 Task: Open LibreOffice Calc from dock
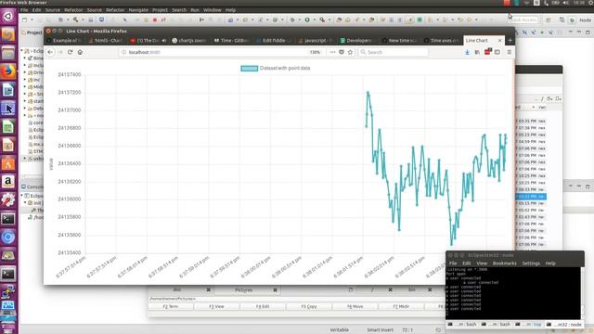tap(8, 126)
